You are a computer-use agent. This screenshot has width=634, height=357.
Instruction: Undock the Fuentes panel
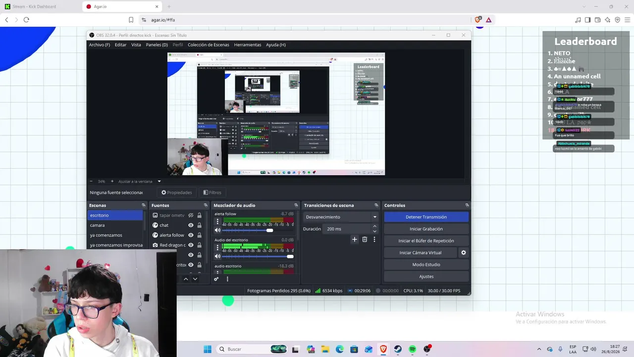(x=206, y=205)
